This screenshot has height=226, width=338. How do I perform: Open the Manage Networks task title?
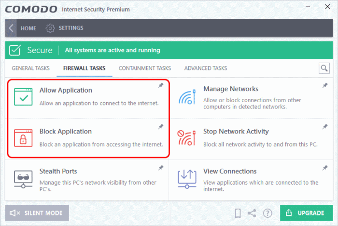coord(231,89)
